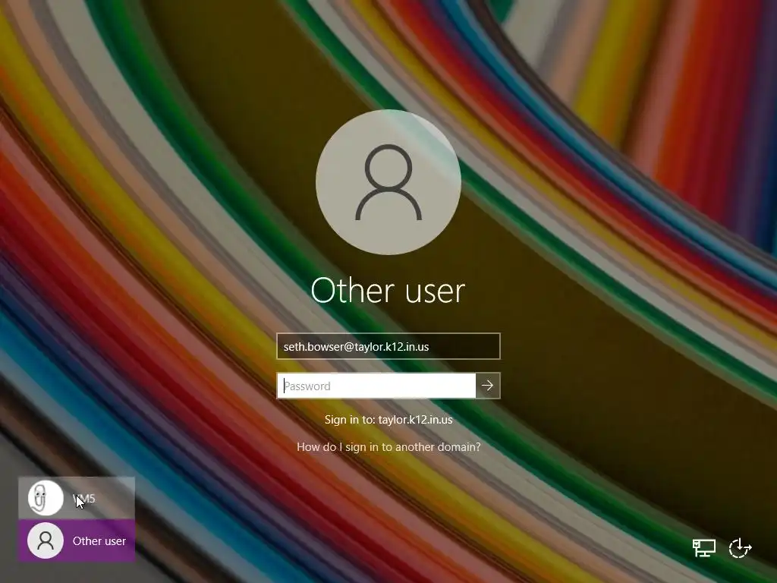Focus the Password input field
The width and height of the screenshot is (777, 583).
pos(376,386)
